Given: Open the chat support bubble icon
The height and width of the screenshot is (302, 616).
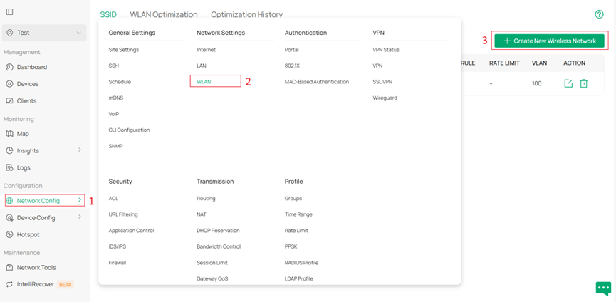Looking at the screenshot, I should [603, 288].
